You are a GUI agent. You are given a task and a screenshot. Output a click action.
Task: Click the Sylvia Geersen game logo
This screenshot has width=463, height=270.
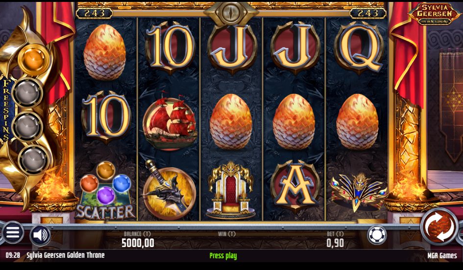pos(434,14)
